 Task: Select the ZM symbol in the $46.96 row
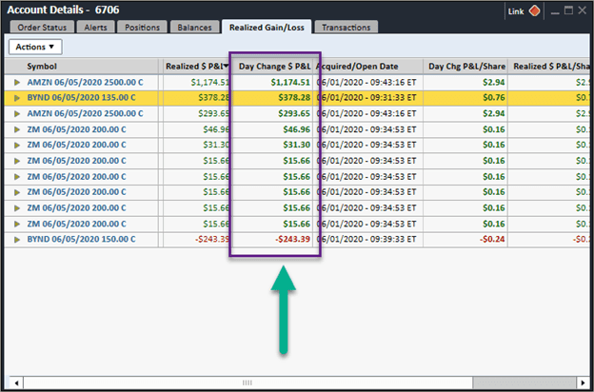coord(76,129)
